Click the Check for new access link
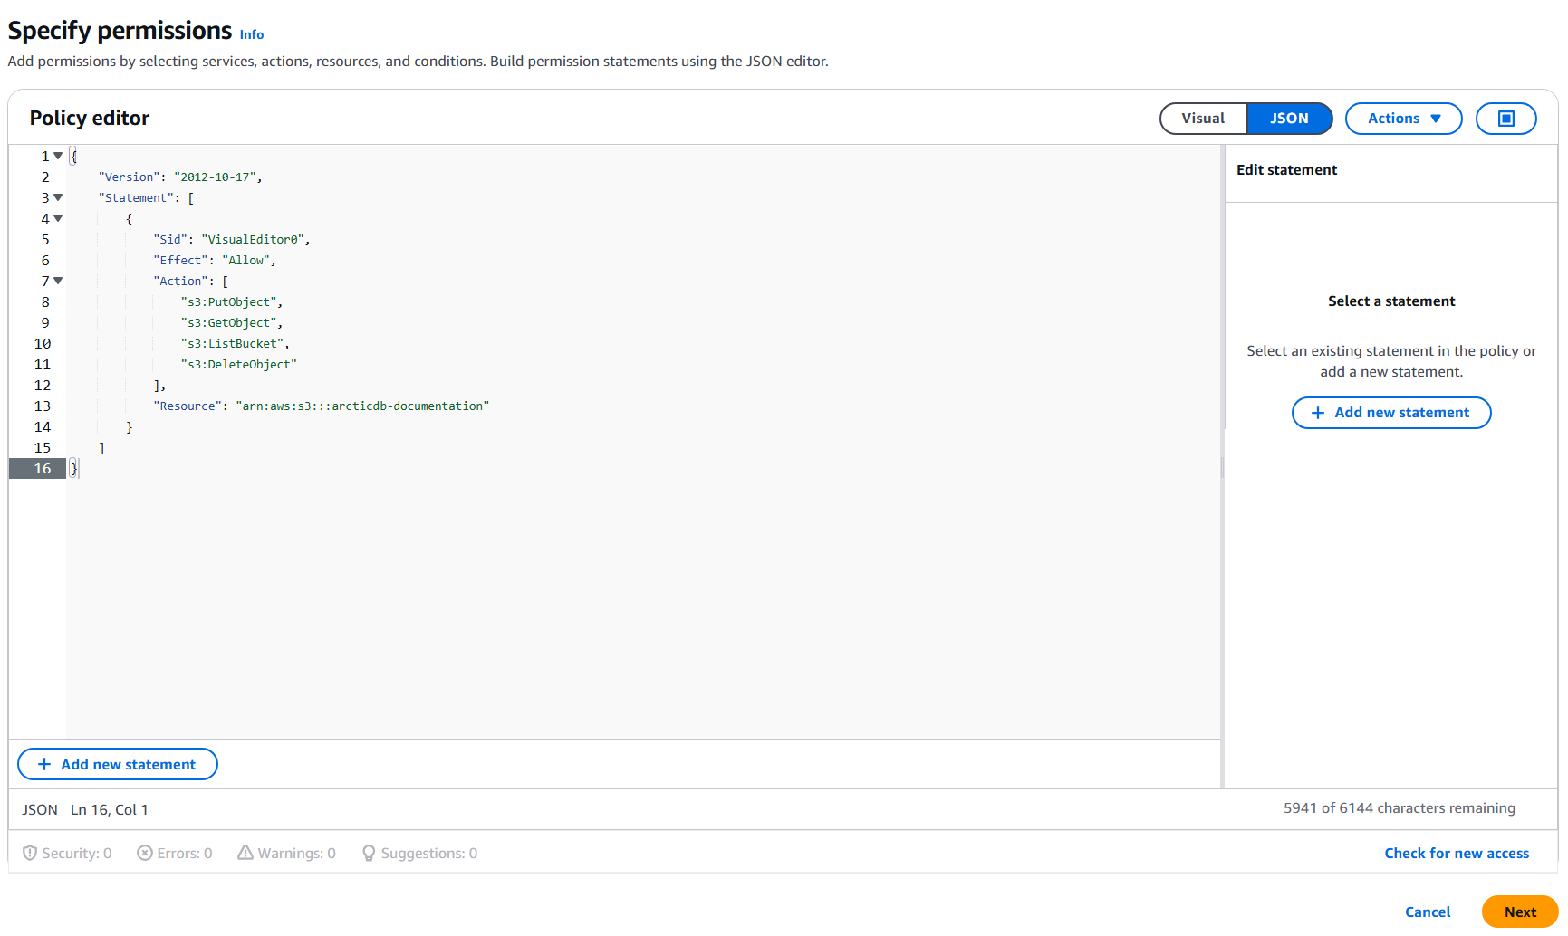The width and height of the screenshot is (1568, 936). pos(1456,853)
